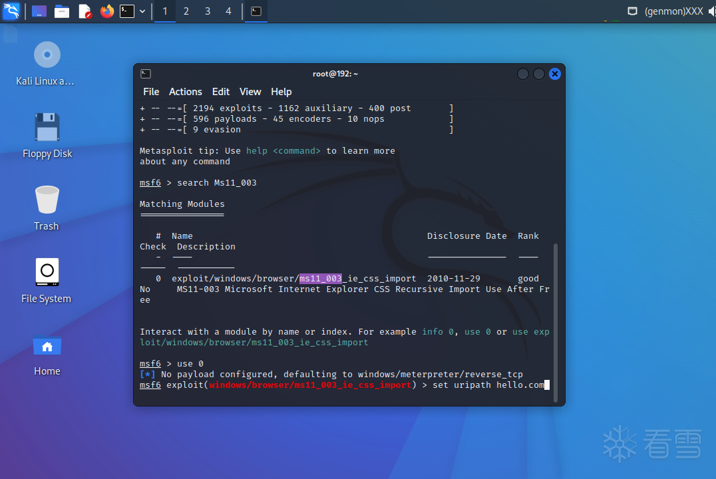Click the "2010-11-29" disclosure date value

(x=453, y=279)
